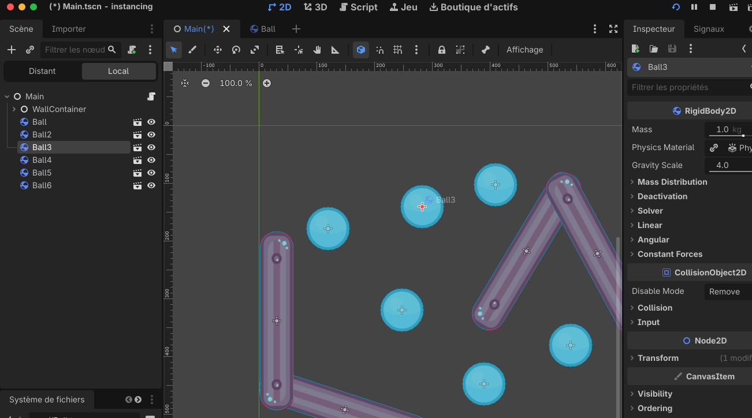Toggle the blue cube button in the toolbar
Screen dimensions: 752x418
pos(361,50)
